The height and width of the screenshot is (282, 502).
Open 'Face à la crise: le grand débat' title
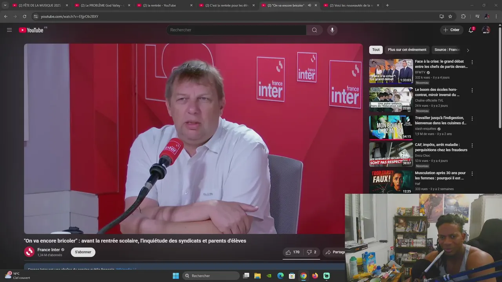pyautogui.click(x=441, y=64)
